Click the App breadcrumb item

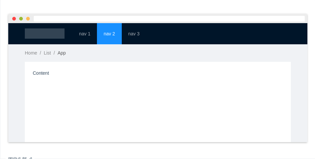[x=62, y=53]
